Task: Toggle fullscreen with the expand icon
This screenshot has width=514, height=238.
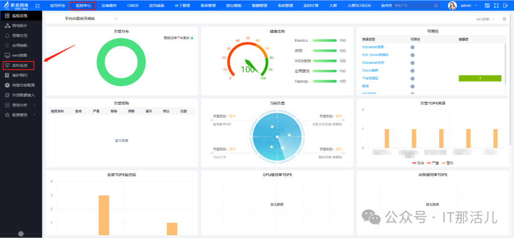Action: tap(496, 6)
